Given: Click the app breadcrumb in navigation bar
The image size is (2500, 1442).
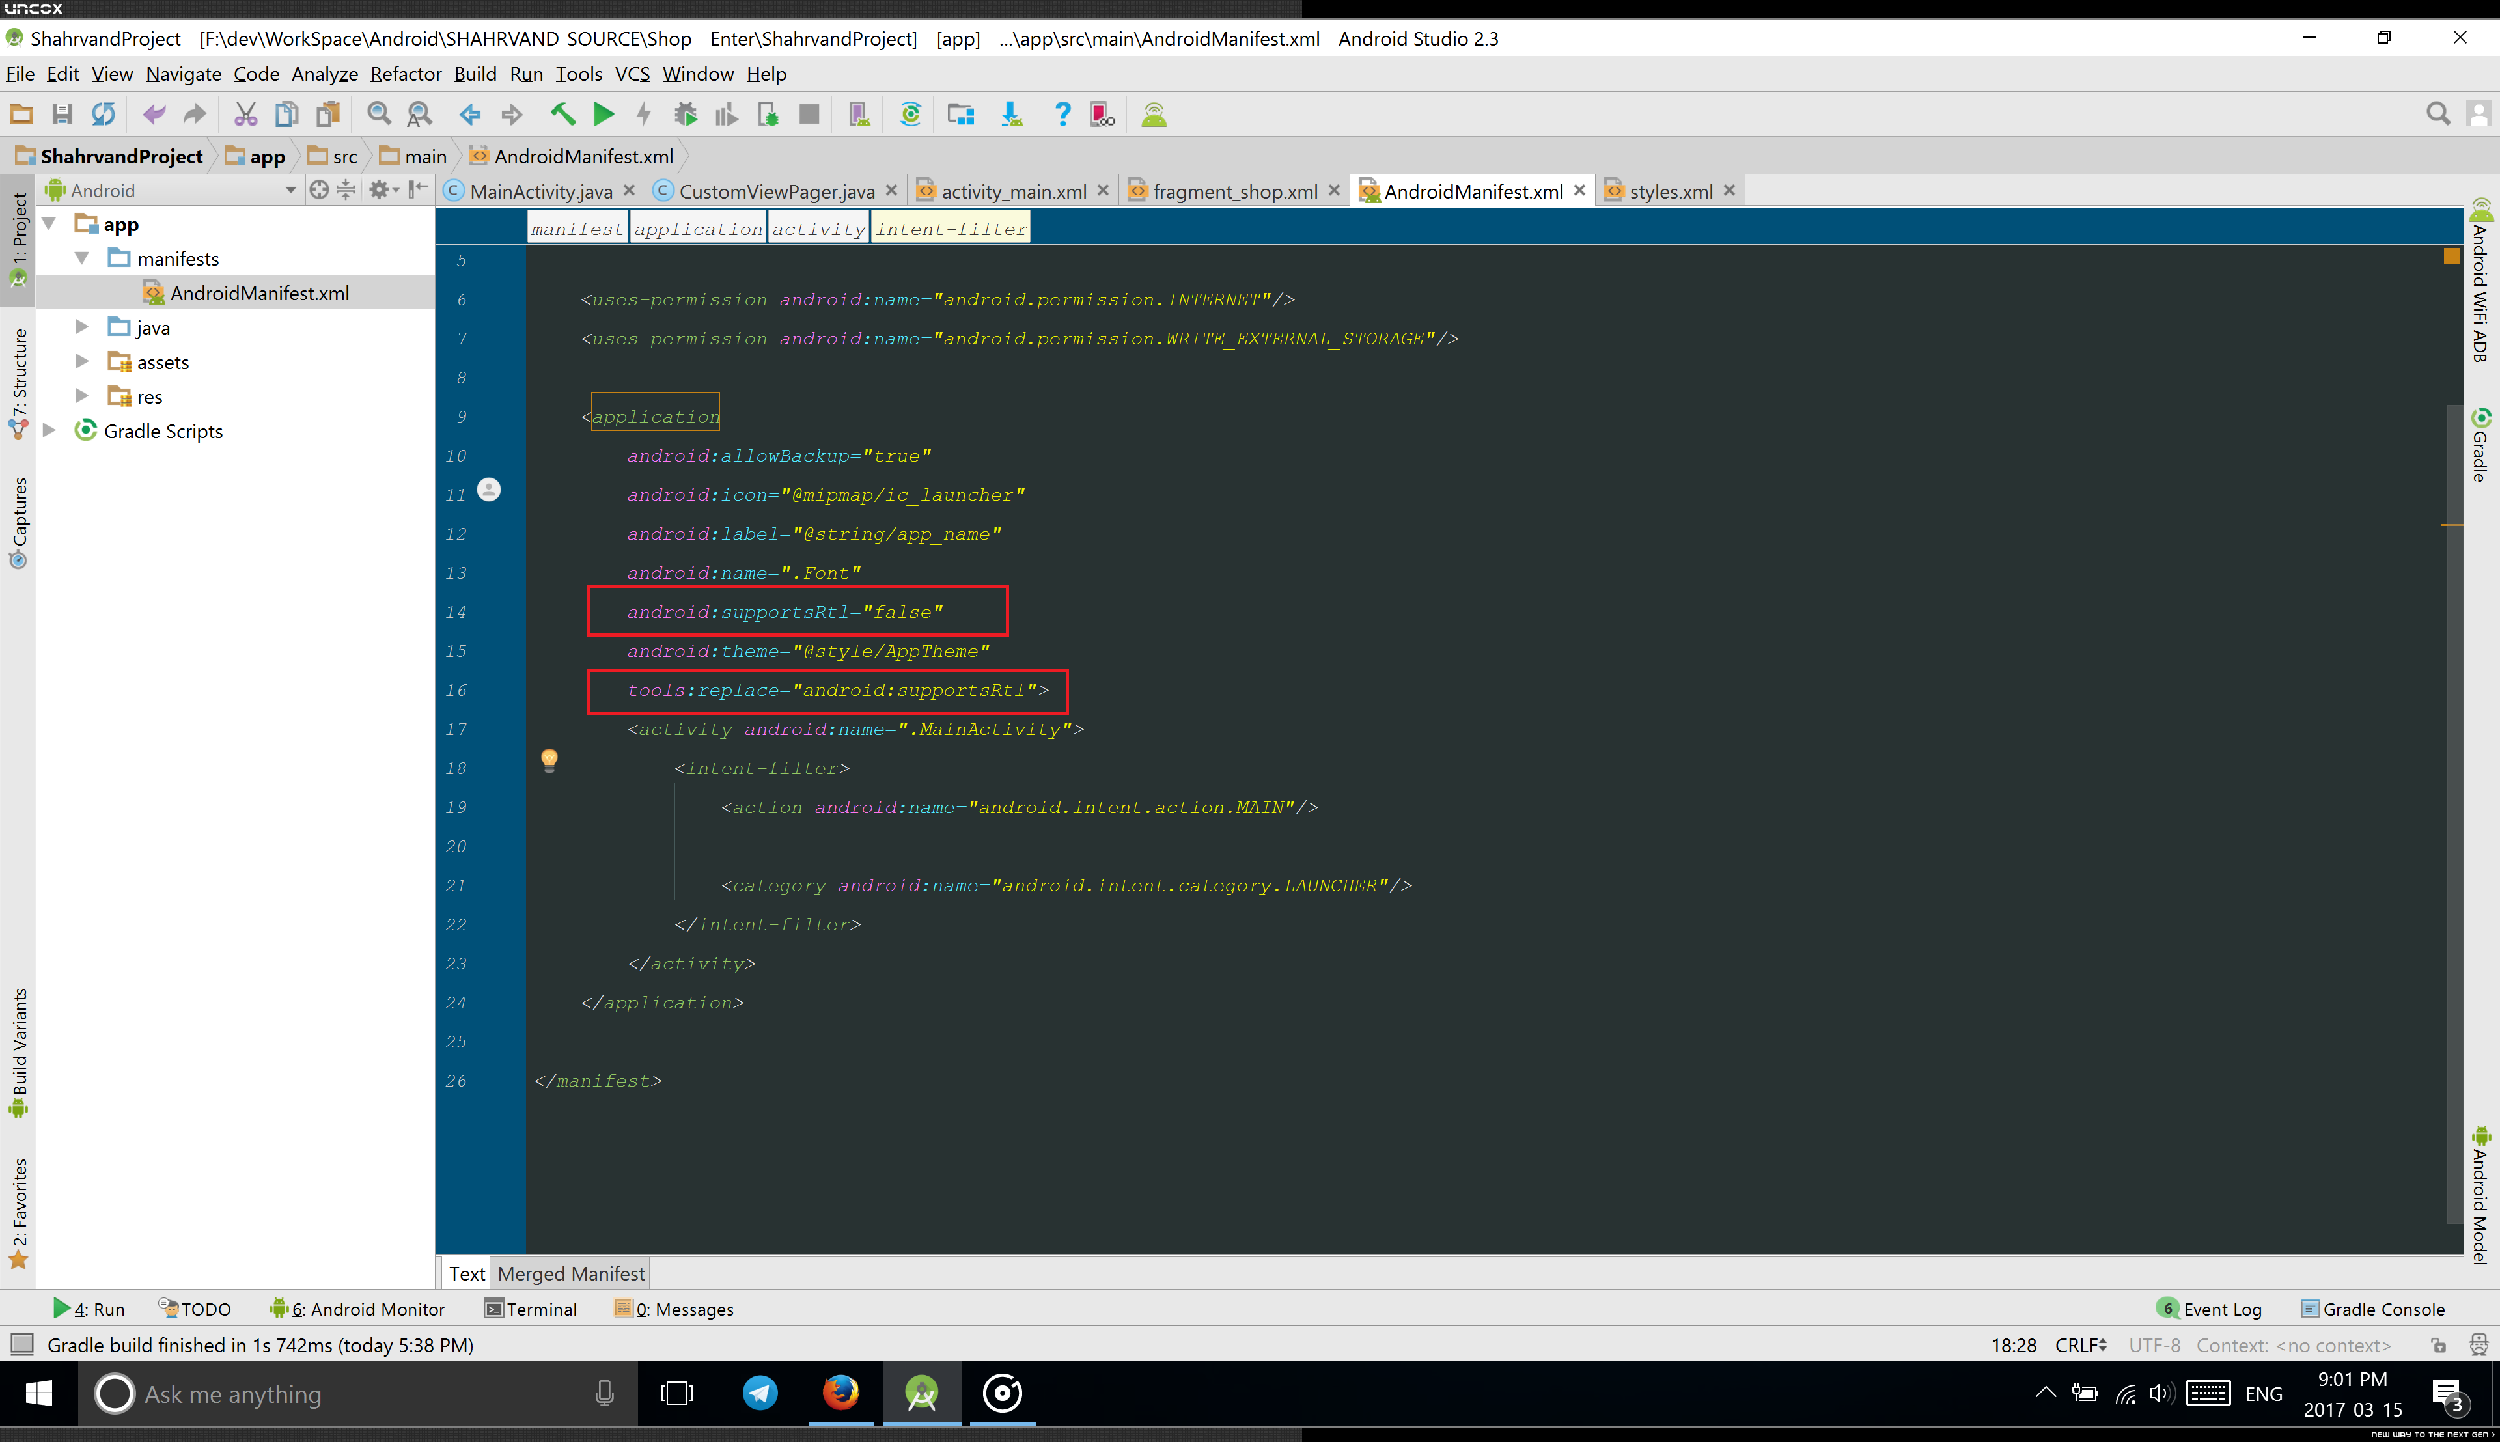Looking at the screenshot, I should point(255,156).
